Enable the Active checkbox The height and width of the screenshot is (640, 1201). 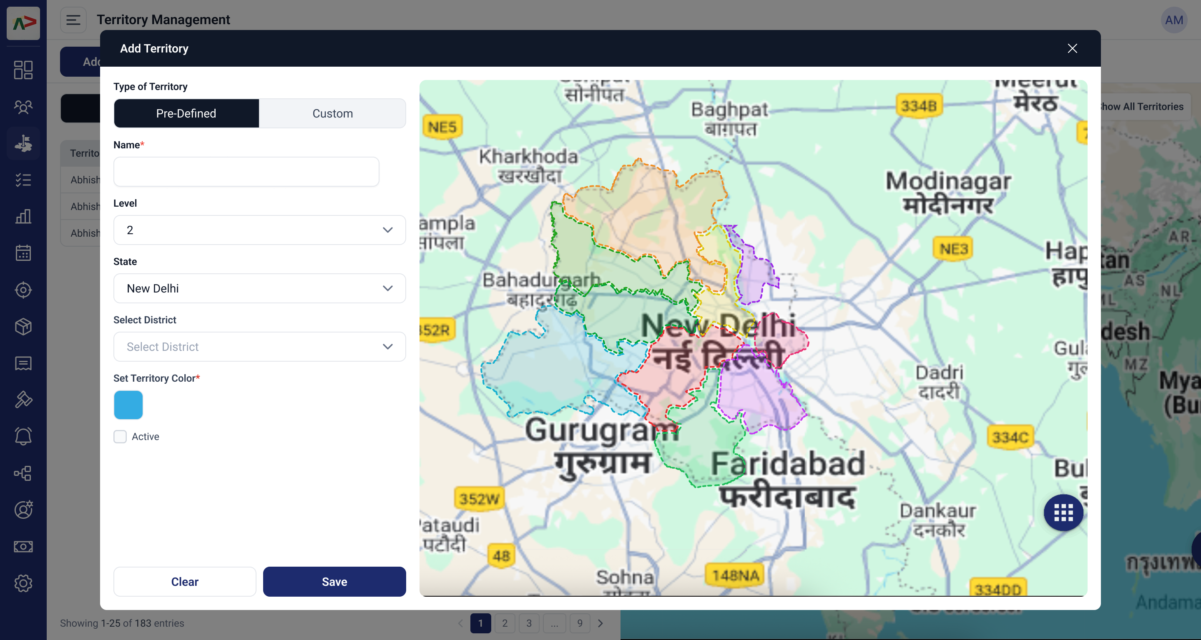[x=120, y=436]
